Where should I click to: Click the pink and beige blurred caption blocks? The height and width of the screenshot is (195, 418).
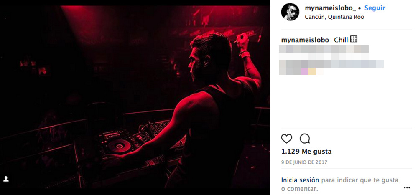308,71
